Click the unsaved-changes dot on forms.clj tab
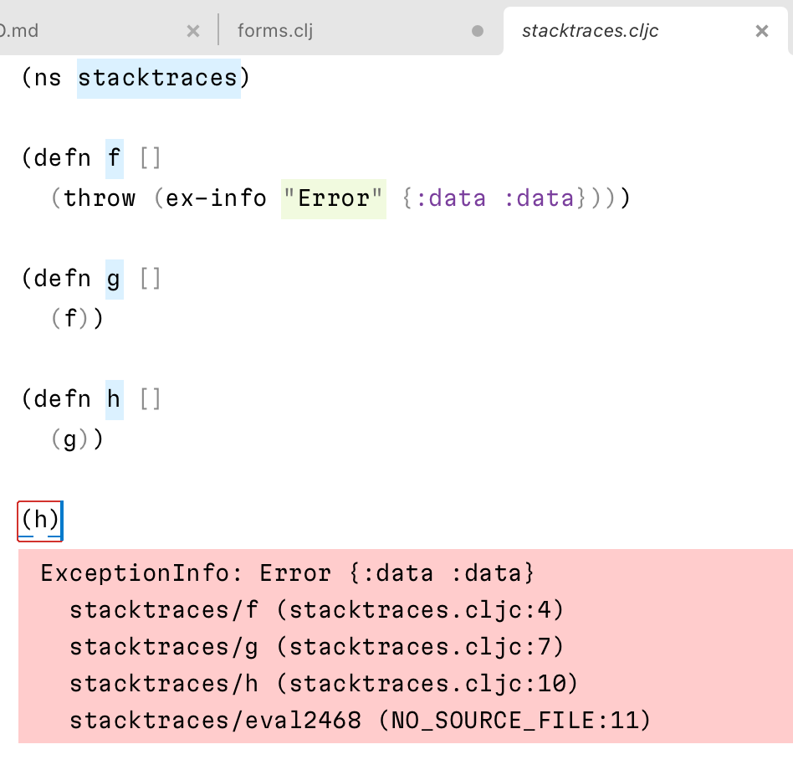This screenshot has height=770, width=793. coord(477,31)
